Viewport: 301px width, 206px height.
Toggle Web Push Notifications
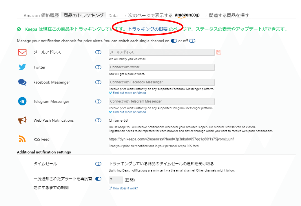(x=98, y=120)
